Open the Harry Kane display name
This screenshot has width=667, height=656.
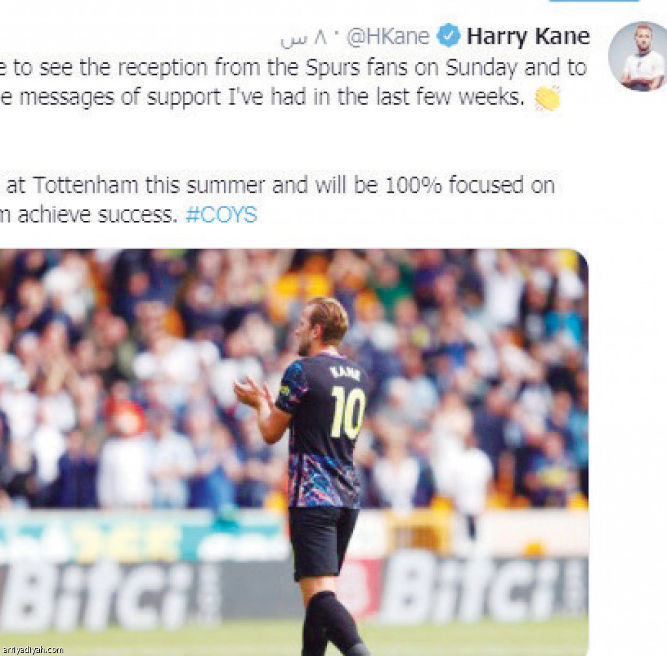[x=528, y=36]
